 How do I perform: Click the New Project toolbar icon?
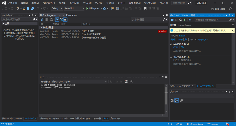click(x=18, y=9)
